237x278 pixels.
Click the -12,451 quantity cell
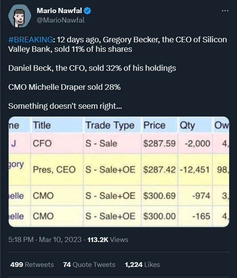(x=195, y=169)
